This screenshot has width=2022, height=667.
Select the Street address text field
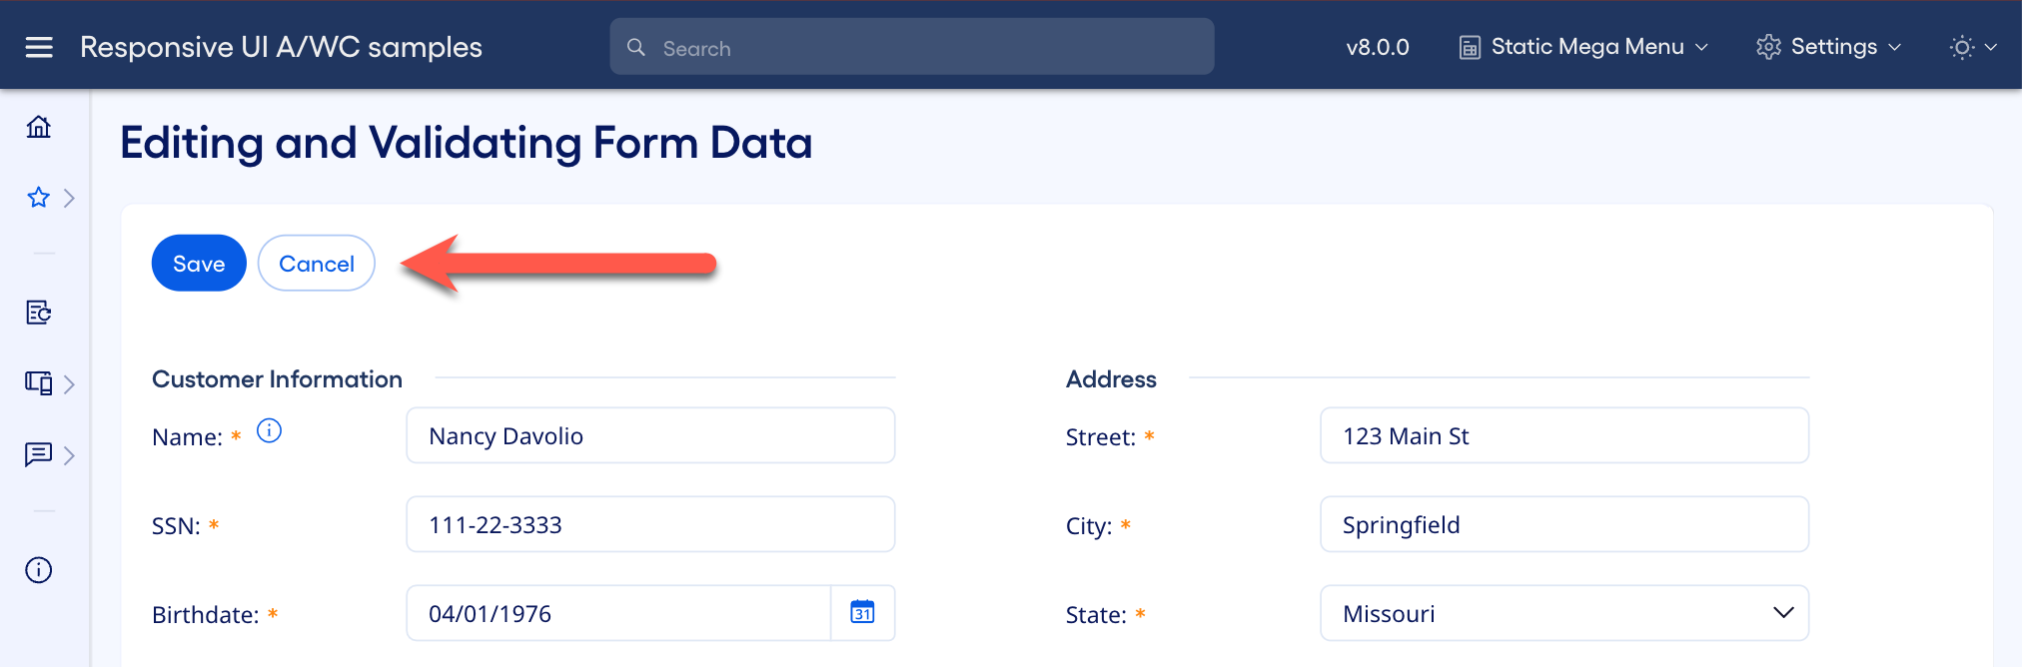click(x=1563, y=435)
